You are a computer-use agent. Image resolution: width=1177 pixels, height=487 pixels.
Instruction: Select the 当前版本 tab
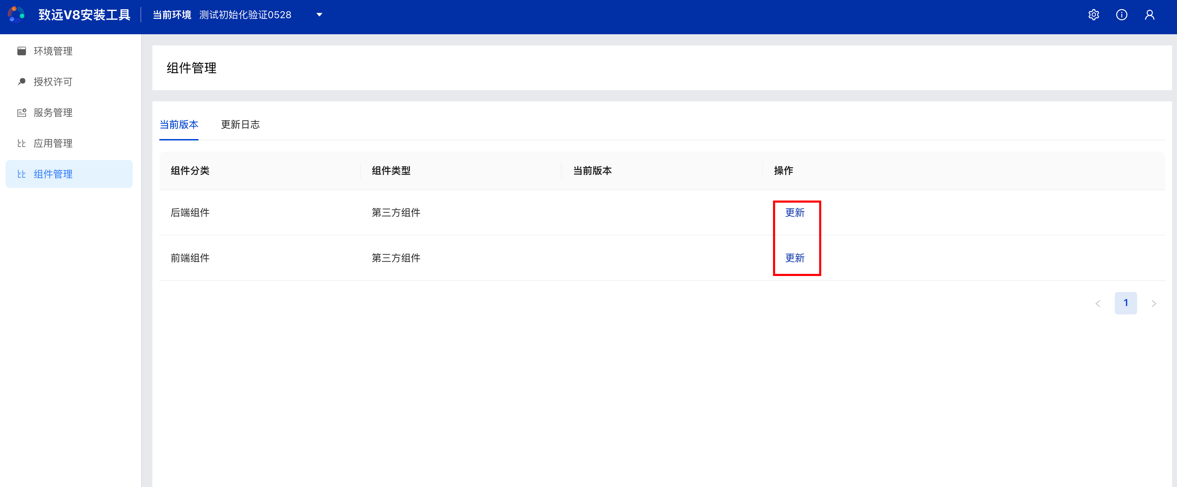179,125
